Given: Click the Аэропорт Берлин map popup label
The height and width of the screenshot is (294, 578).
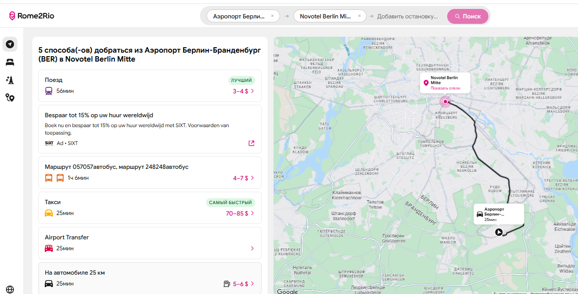Looking at the screenshot, I should point(494,211).
